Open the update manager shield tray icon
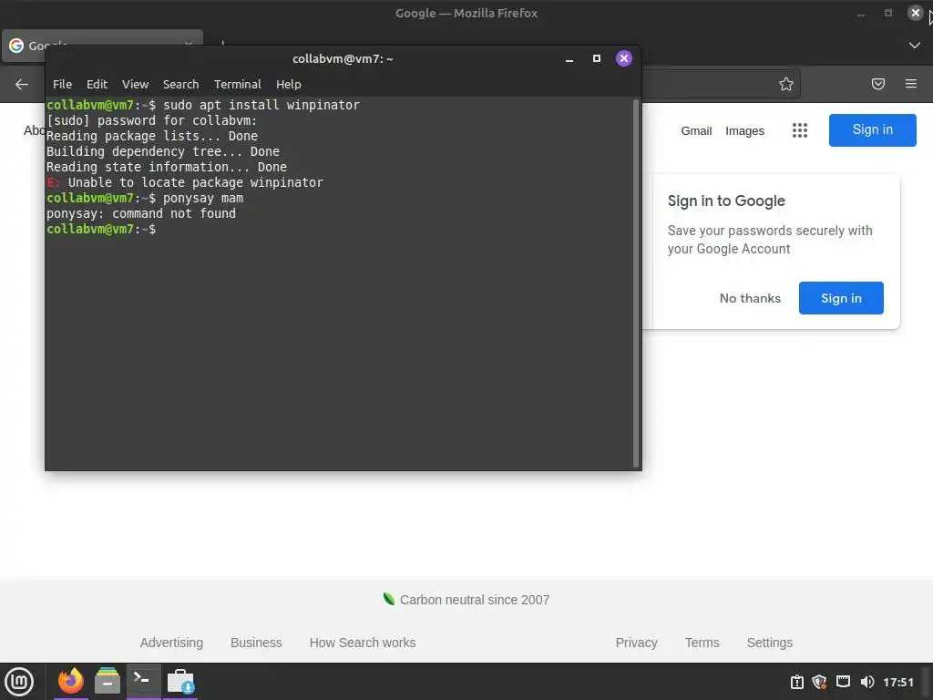The height and width of the screenshot is (700, 933). point(819,682)
